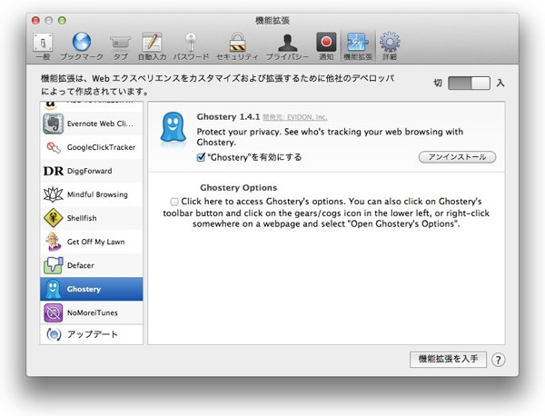This screenshot has height=416, width=545.
Task: Uncheck "Ghostery"を有効にする checkbox
Action: coord(201,157)
